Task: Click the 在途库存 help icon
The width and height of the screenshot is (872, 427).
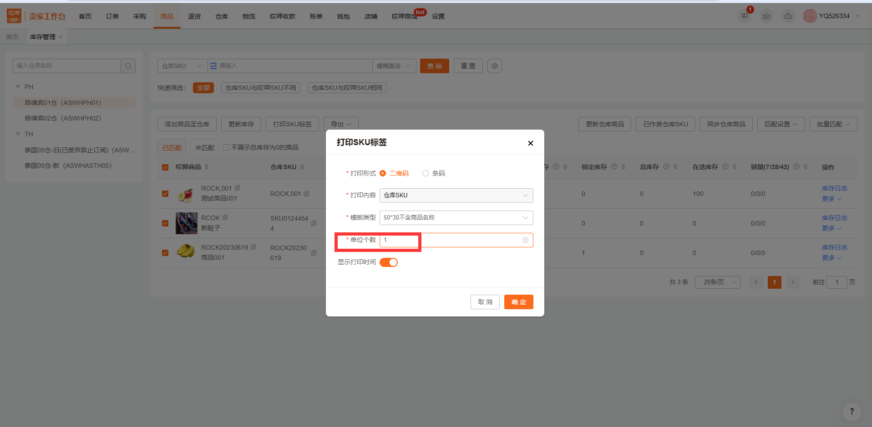Action: [x=725, y=166]
